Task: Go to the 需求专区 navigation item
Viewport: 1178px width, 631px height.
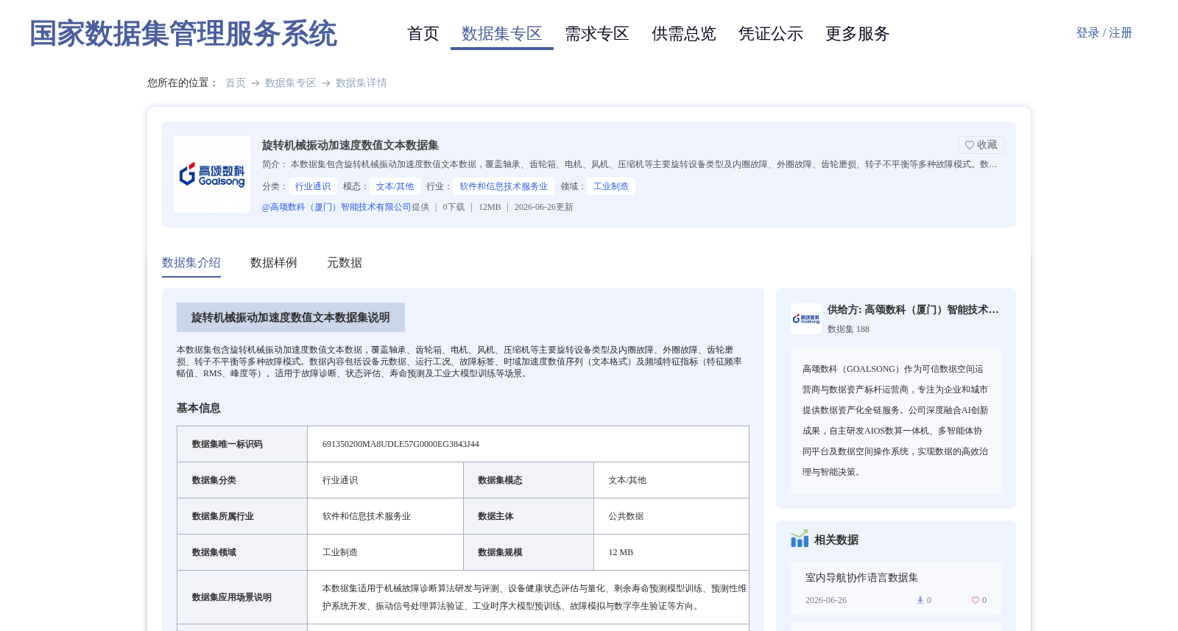Action: pos(597,34)
